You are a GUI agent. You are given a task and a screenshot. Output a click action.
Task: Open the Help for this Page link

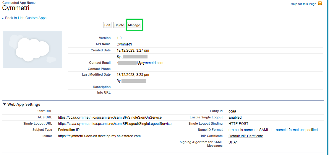click(303, 4)
